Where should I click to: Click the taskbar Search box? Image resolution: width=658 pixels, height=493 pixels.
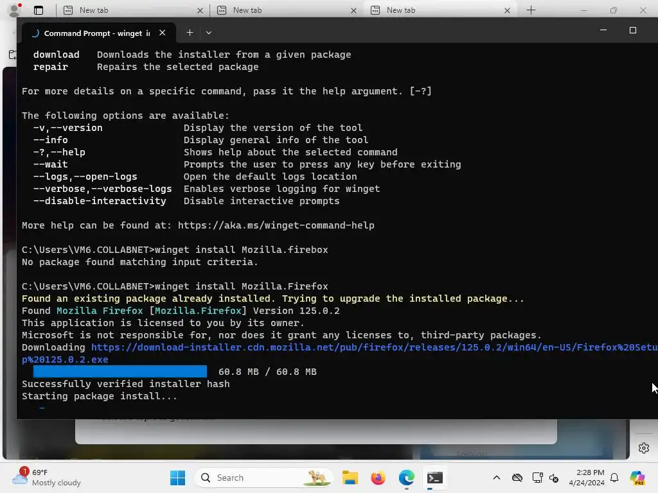(x=264, y=478)
